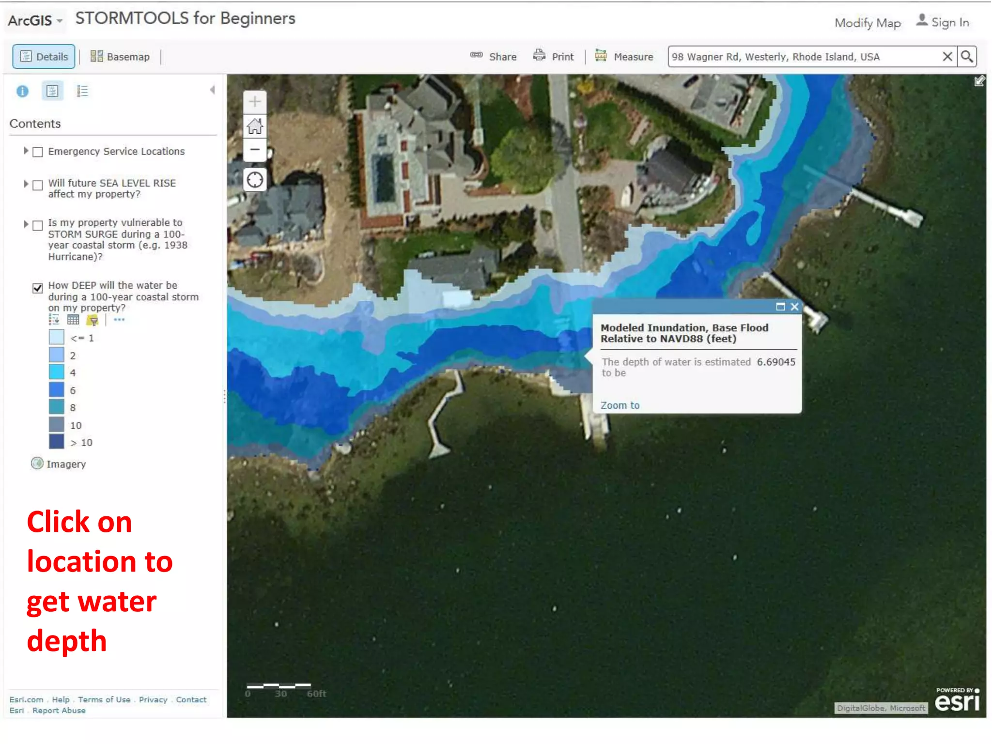The width and height of the screenshot is (992, 744).
Task: Zoom in with the plus map button
Action: click(255, 102)
